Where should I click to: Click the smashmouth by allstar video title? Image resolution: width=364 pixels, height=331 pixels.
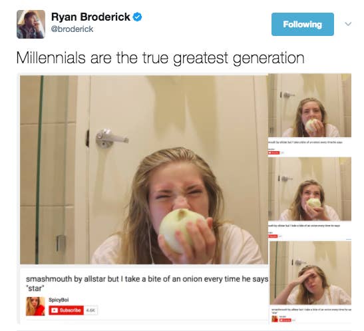click(x=147, y=283)
